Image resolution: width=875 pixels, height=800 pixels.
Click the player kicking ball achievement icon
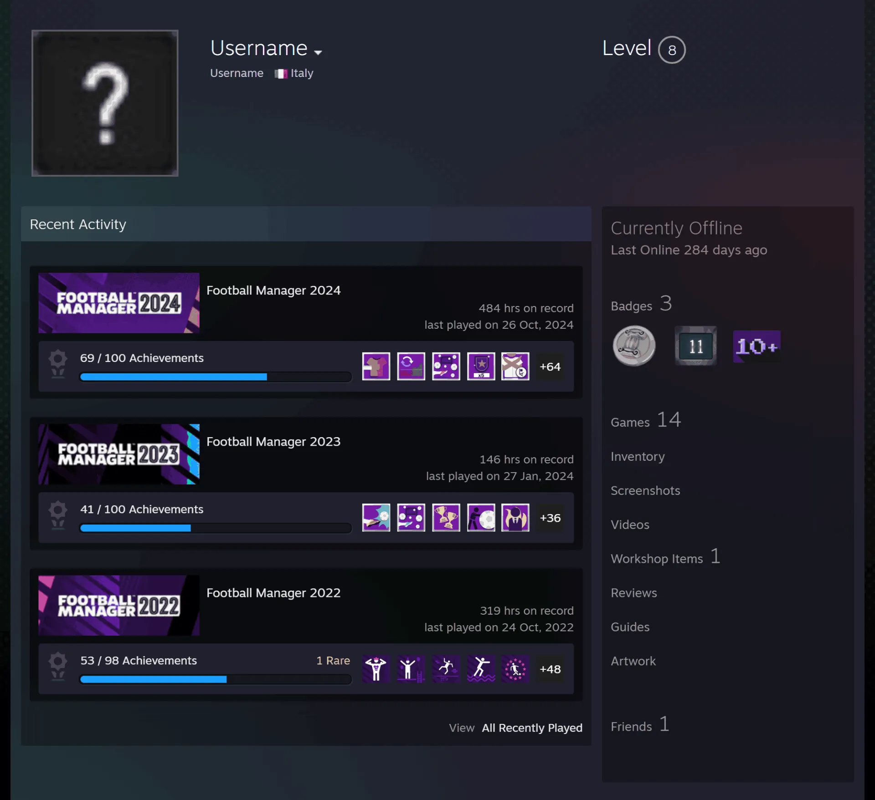(x=481, y=517)
